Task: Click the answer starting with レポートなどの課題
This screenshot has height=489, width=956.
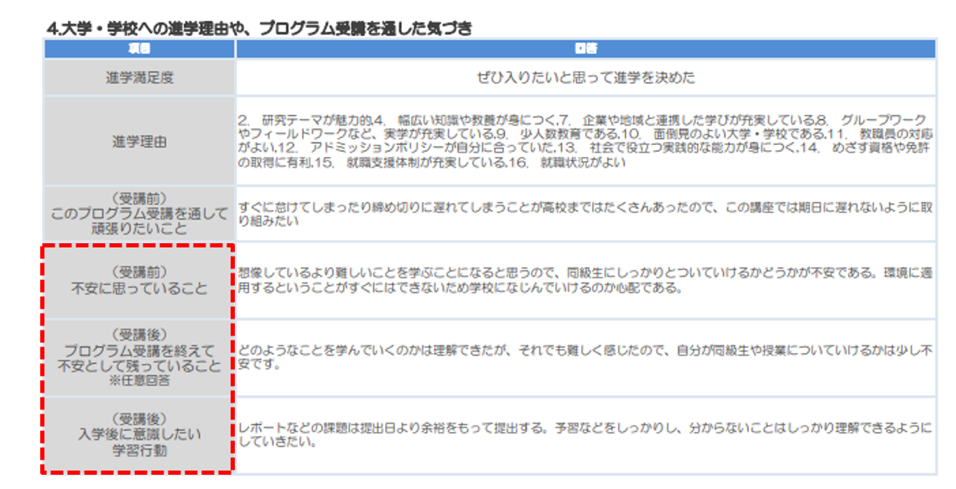Action: tap(585, 434)
